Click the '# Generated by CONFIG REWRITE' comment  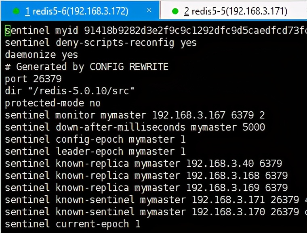tap(86, 67)
